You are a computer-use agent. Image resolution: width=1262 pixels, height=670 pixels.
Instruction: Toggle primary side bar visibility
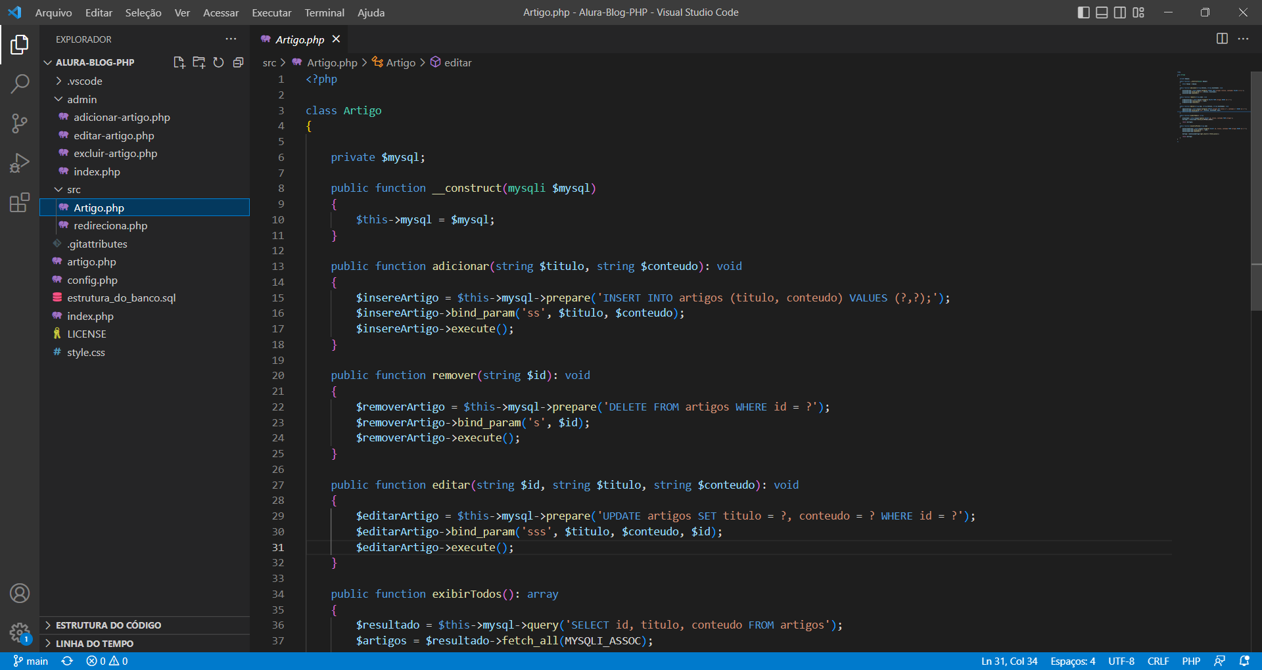[1084, 12]
